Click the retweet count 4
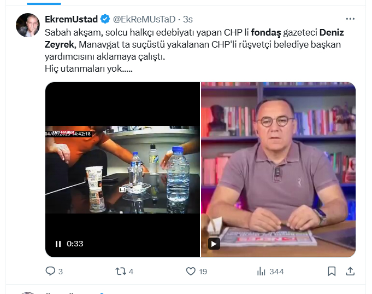372x294 pixels. point(131,272)
